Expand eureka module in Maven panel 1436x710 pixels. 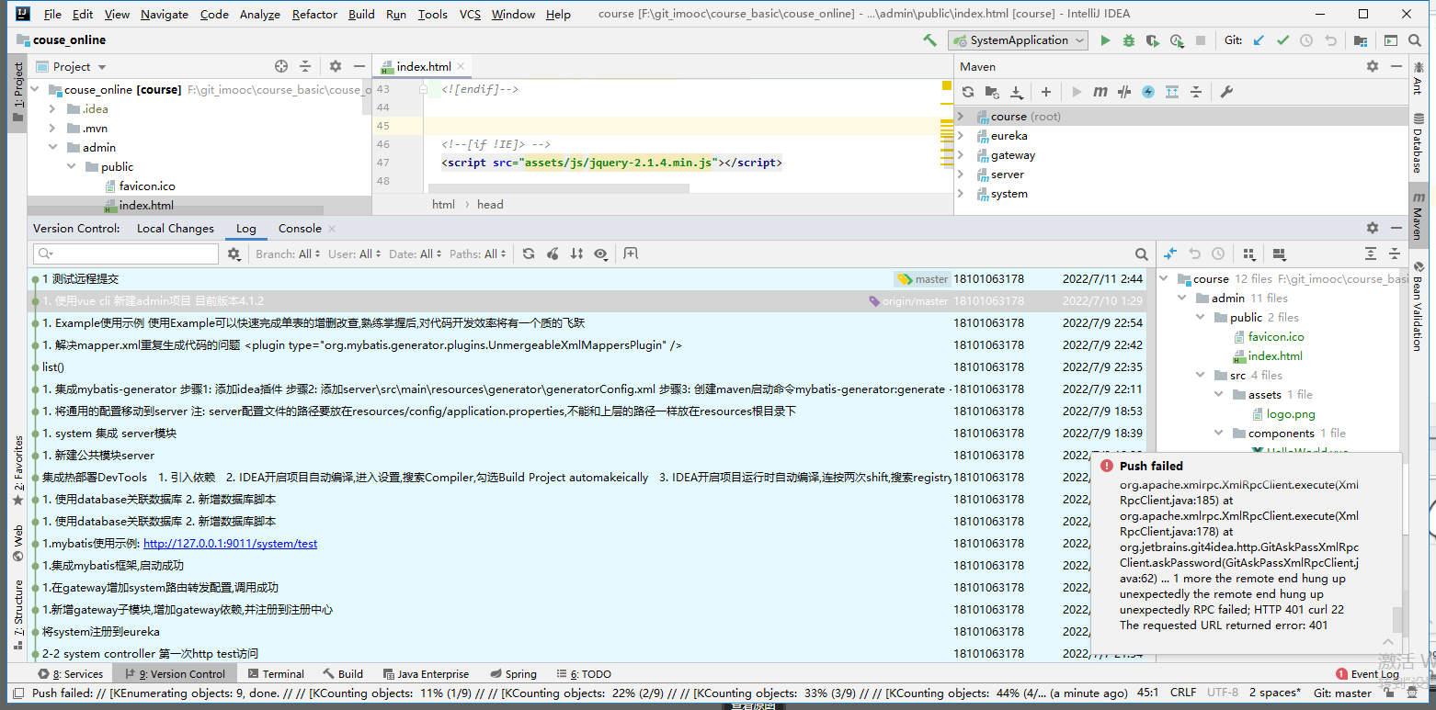pyautogui.click(x=961, y=136)
